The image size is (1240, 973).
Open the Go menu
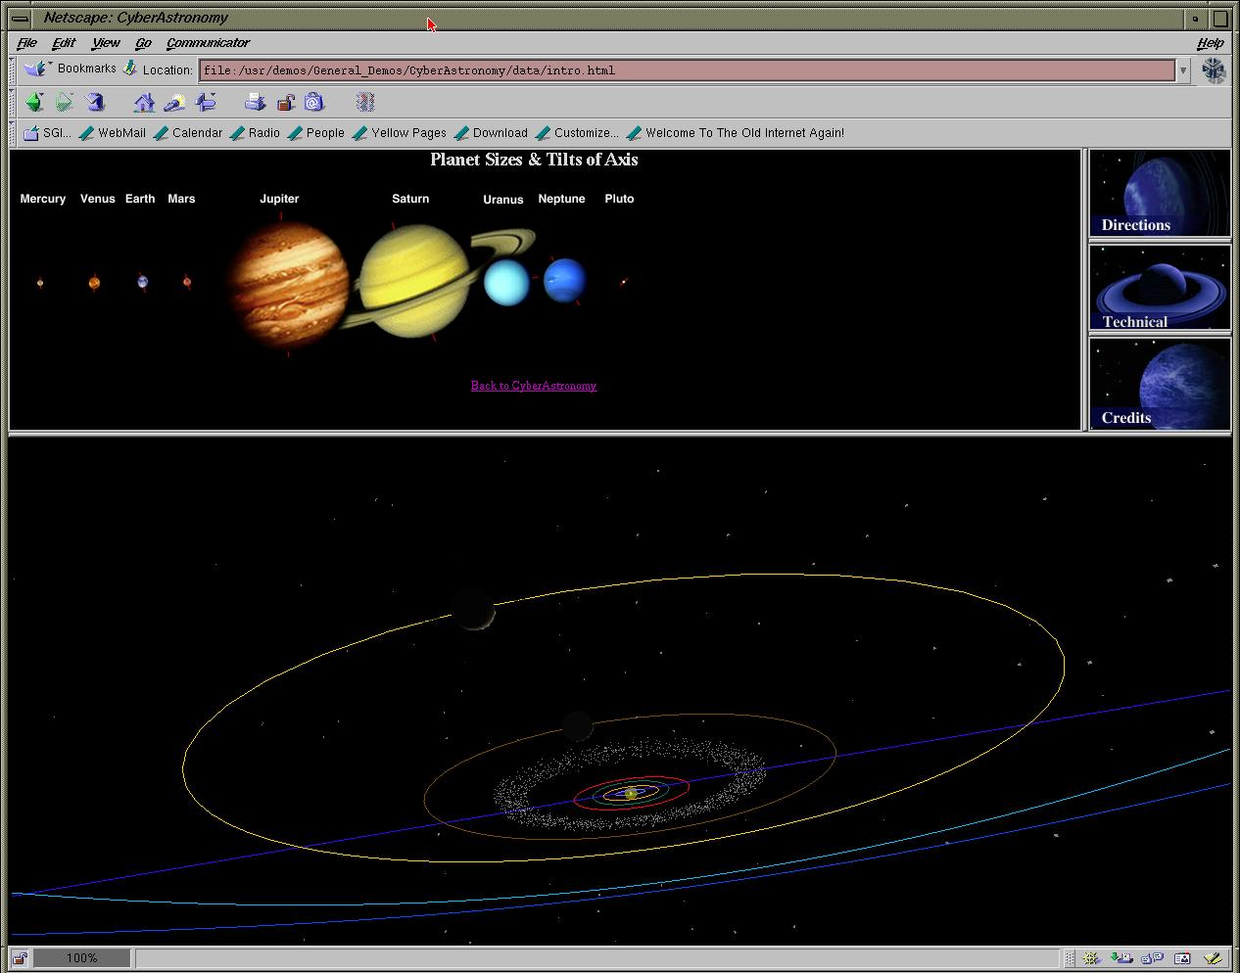143,43
